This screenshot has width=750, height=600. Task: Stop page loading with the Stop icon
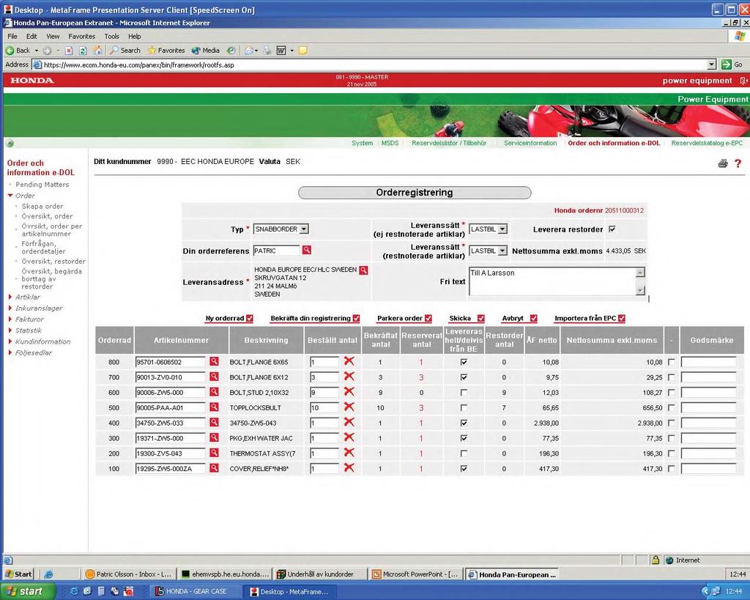[x=69, y=51]
